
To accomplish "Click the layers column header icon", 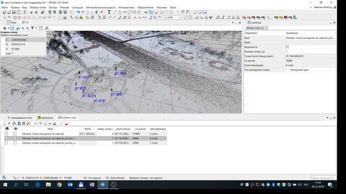I will (7, 129).
